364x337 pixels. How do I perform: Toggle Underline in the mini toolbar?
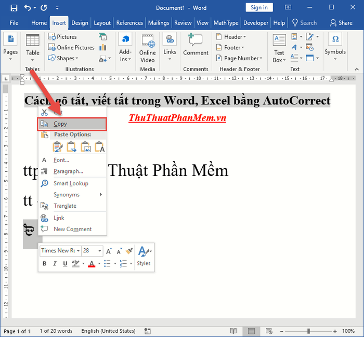(x=65, y=264)
